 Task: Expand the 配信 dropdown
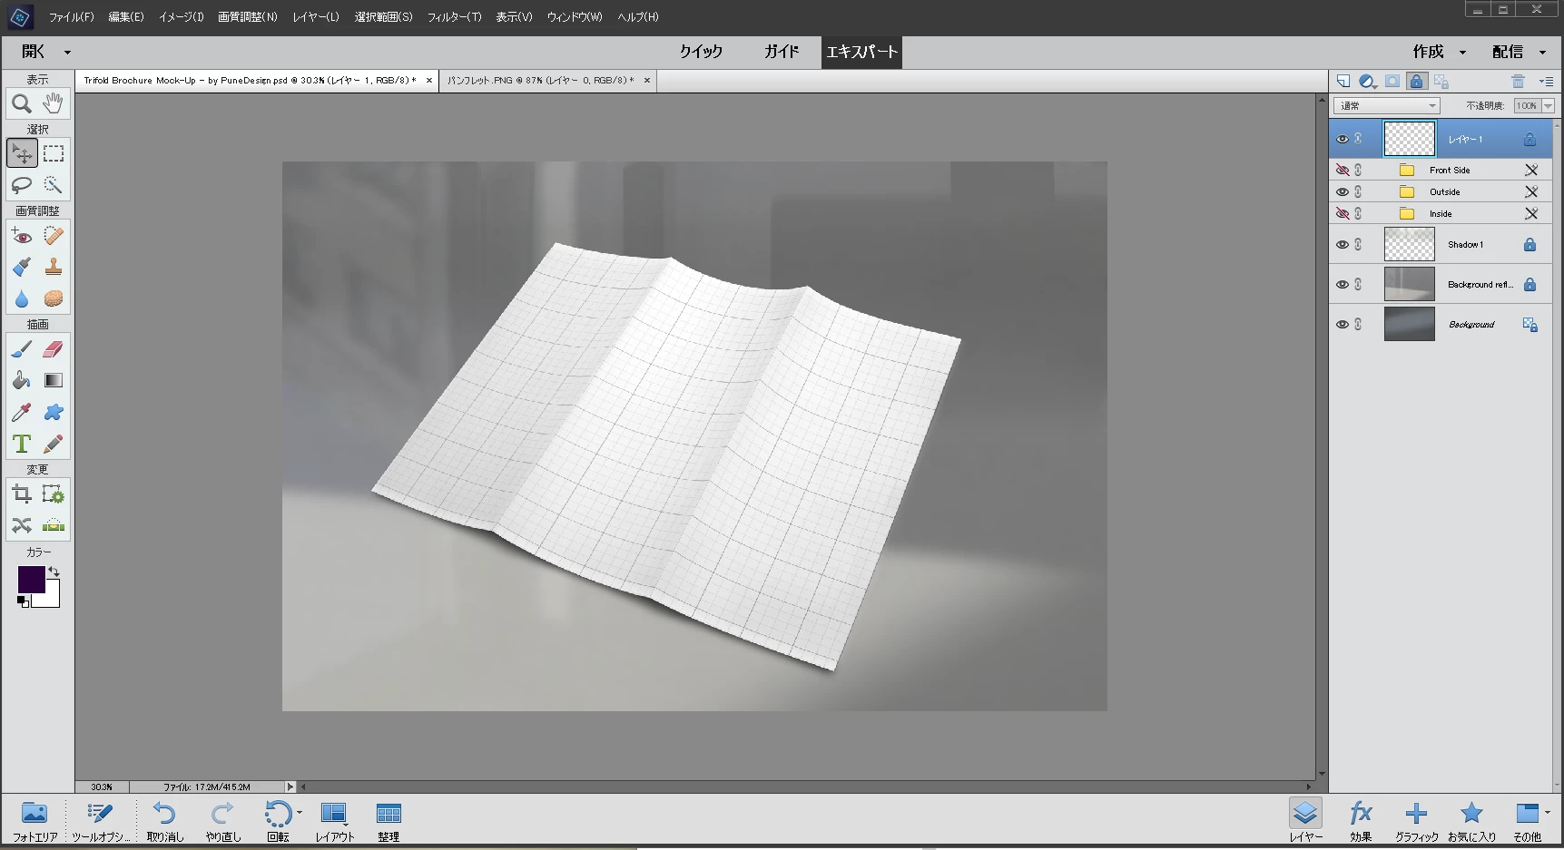tap(1542, 53)
